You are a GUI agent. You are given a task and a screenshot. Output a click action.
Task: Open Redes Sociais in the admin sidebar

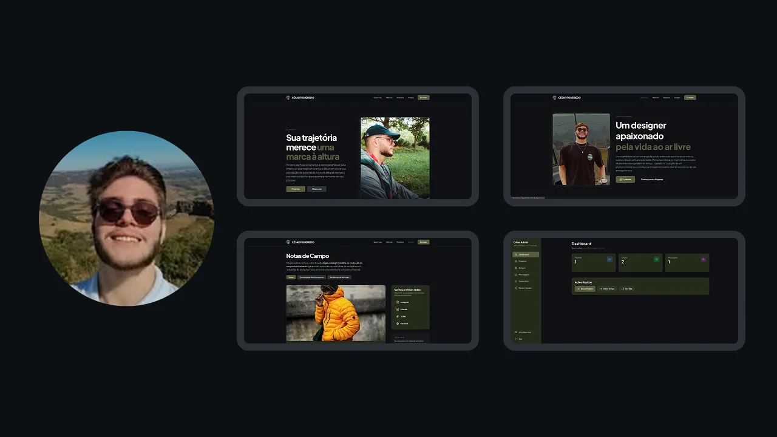tap(524, 288)
